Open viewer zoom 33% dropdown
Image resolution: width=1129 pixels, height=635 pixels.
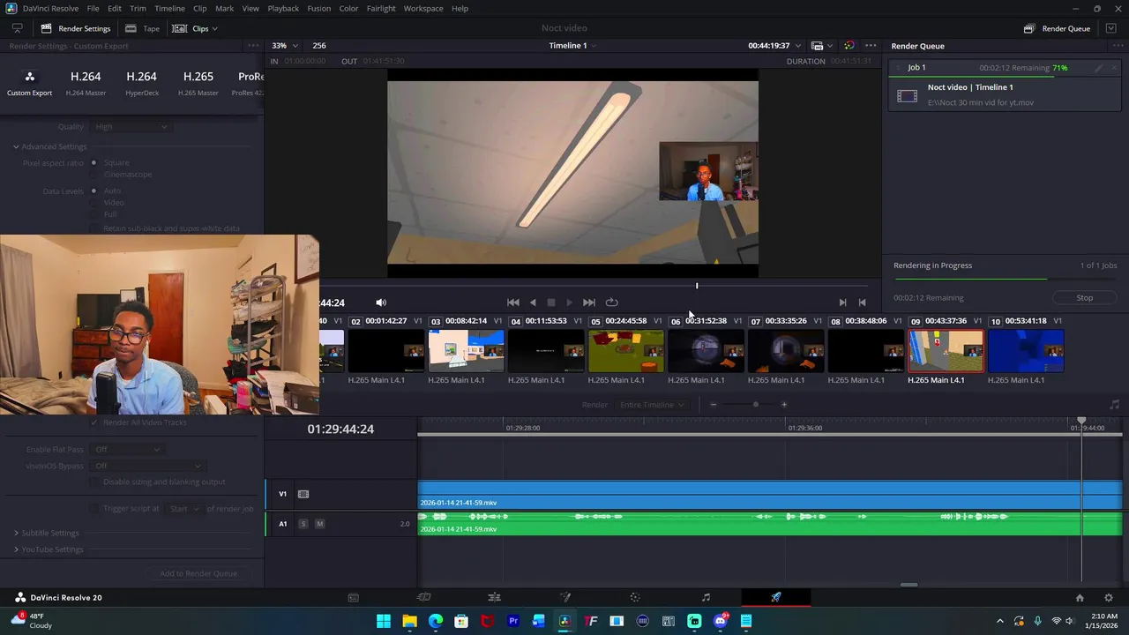(284, 46)
